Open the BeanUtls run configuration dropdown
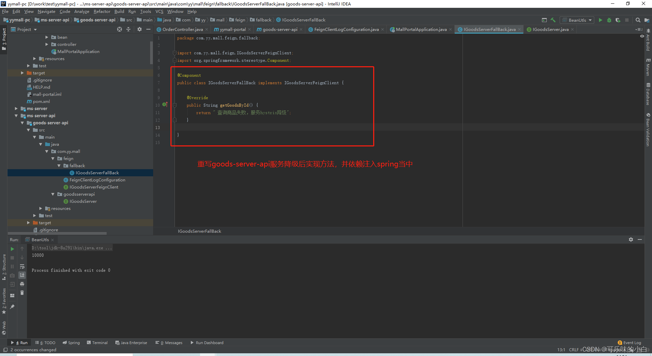The height and width of the screenshot is (356, 652). click(577, 20)
